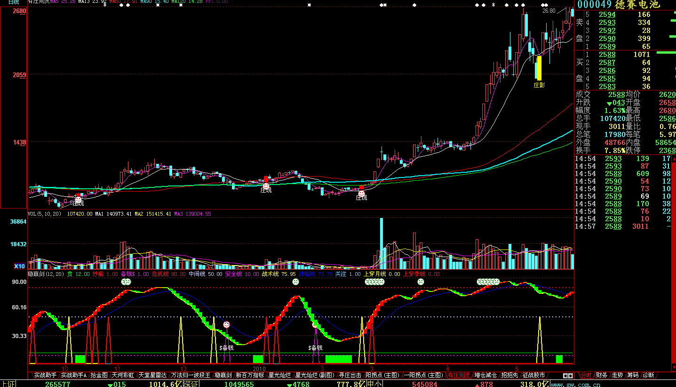Click the 外盘 48766 value row
This screenshot has height=387, width=676.
(x=601, y=143)
